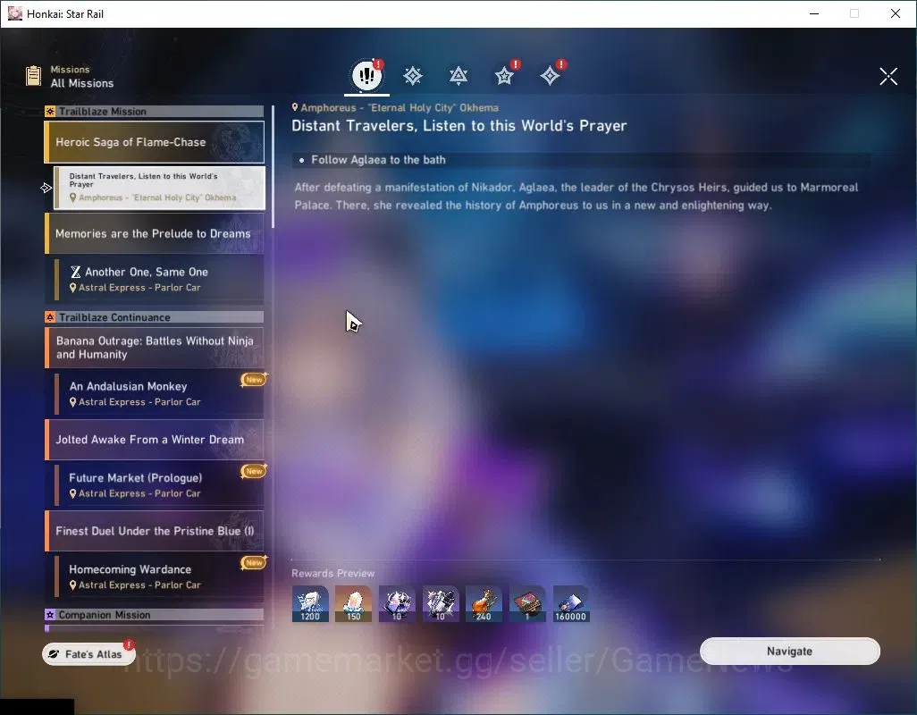Viewport: 917px width, 715px height.
Task: Click the Follow Aglaea to the bath objective
Action: coord(581,160)
